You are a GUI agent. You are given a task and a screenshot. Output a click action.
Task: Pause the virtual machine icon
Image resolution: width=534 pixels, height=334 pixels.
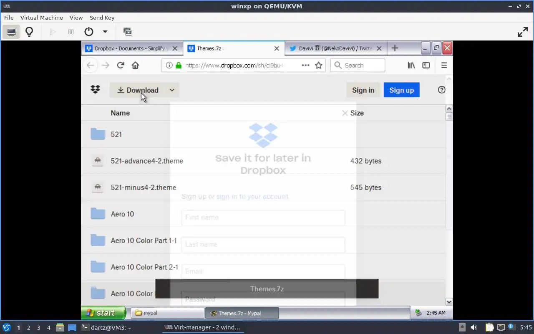point(71,32)
